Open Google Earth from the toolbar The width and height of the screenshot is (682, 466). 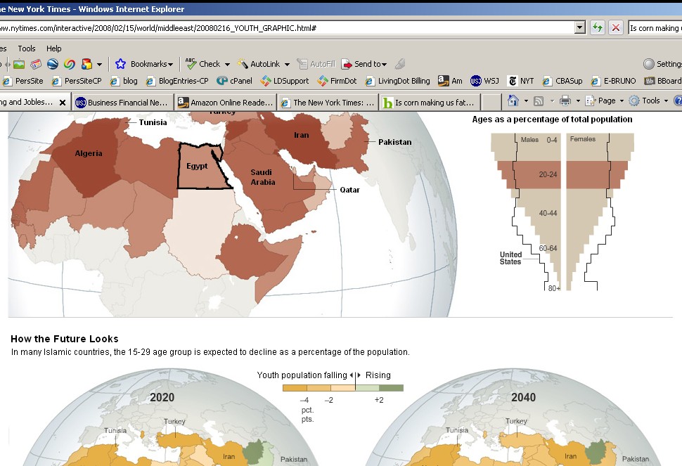pyautogui.click(x=52, y=64)
